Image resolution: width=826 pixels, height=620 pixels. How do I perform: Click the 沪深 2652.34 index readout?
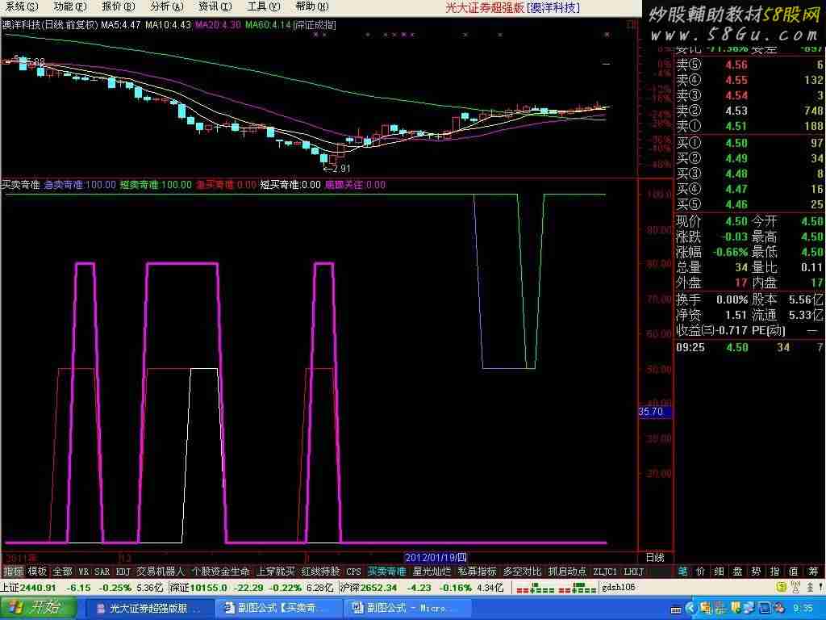pyautogui.click(x=421, y=588)
